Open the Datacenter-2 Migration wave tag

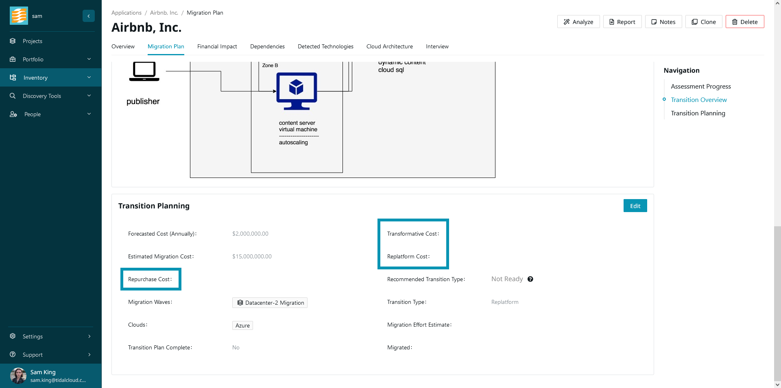point(270,303)
